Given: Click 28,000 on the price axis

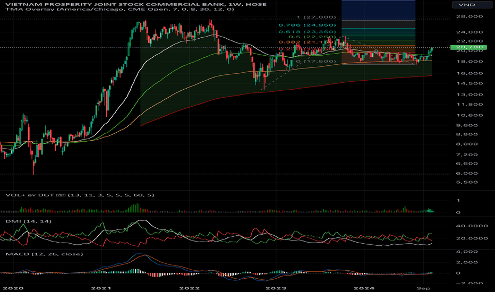Looking at the screenshot, I should [x=470, y=16].
